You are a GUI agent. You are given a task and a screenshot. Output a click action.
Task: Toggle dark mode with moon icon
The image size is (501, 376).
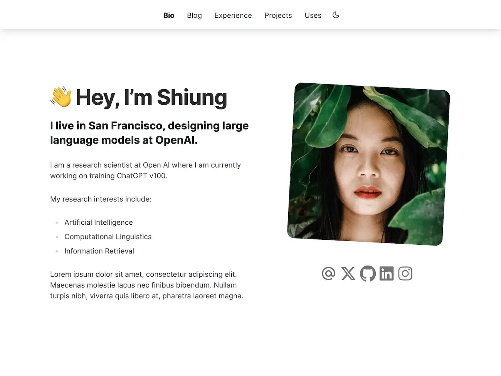[x=336, y=15]
